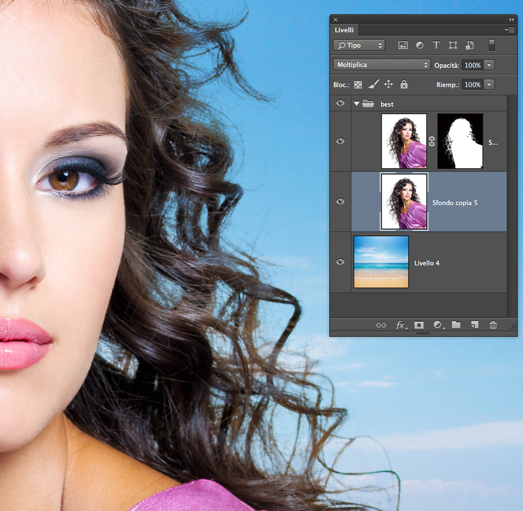Create a new group folder
The height and width of the screenshot is (511, 523).
click(456, 324)
